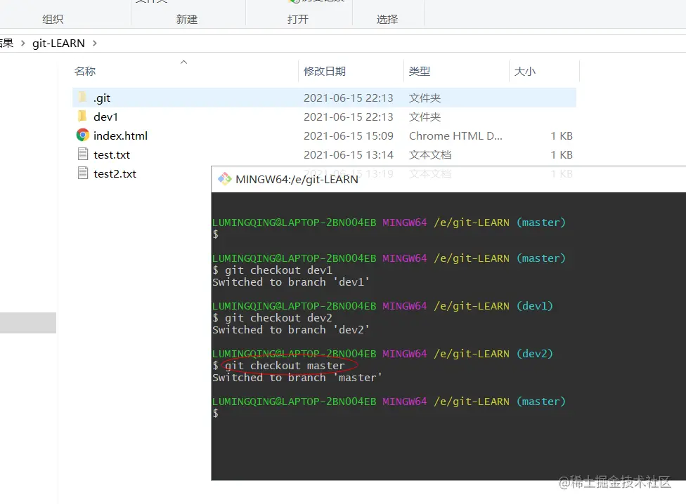The height and width of the screenshot is (504, 686).
Task: Open the 选择 ribbon group
Action: 387,19
